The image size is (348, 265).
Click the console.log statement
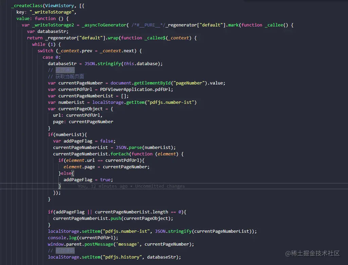pyautogui.click(x=83, y=238)
